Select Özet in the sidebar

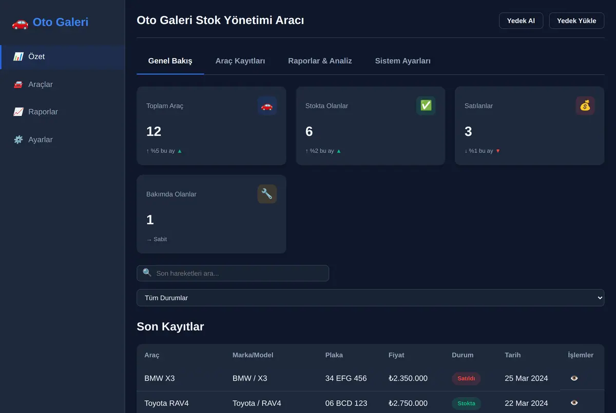63,57
